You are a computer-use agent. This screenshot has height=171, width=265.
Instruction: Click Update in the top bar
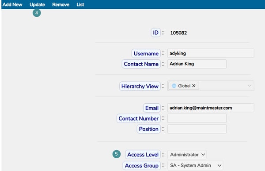(37, 4)
